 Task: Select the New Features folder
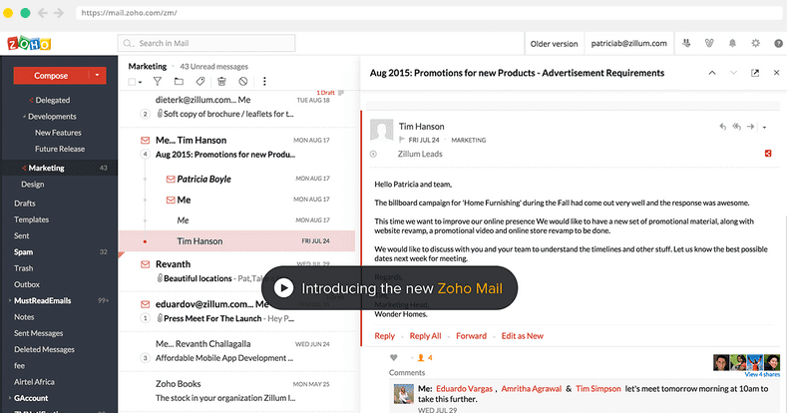click(x=59, y=133)
